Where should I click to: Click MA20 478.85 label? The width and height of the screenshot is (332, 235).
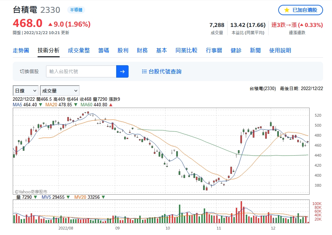tap(59, 105)
